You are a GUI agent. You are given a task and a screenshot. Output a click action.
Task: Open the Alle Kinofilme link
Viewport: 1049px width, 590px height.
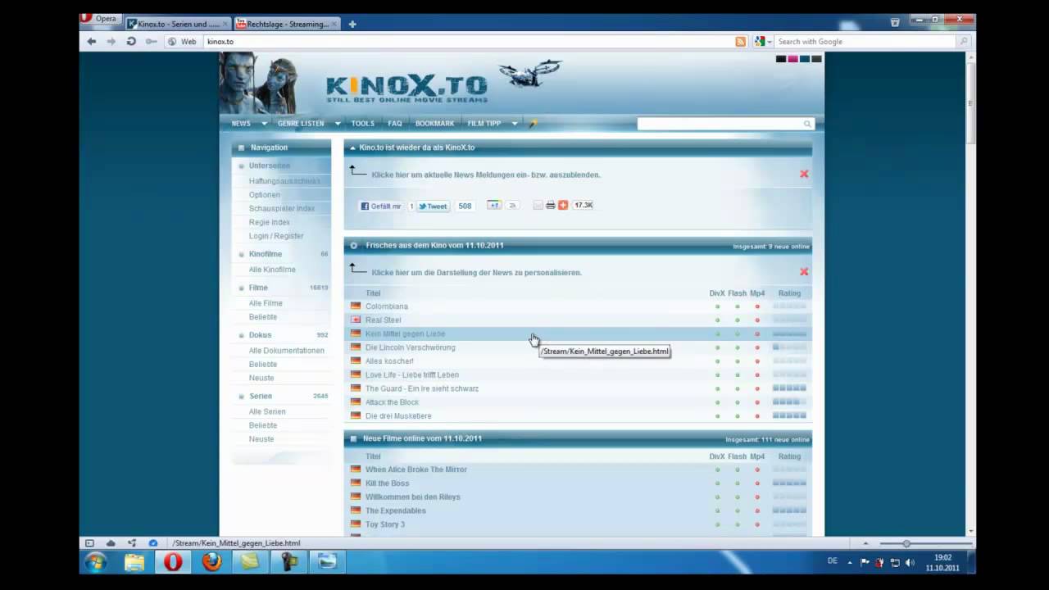pyautogui.click(x=272, y=270)
